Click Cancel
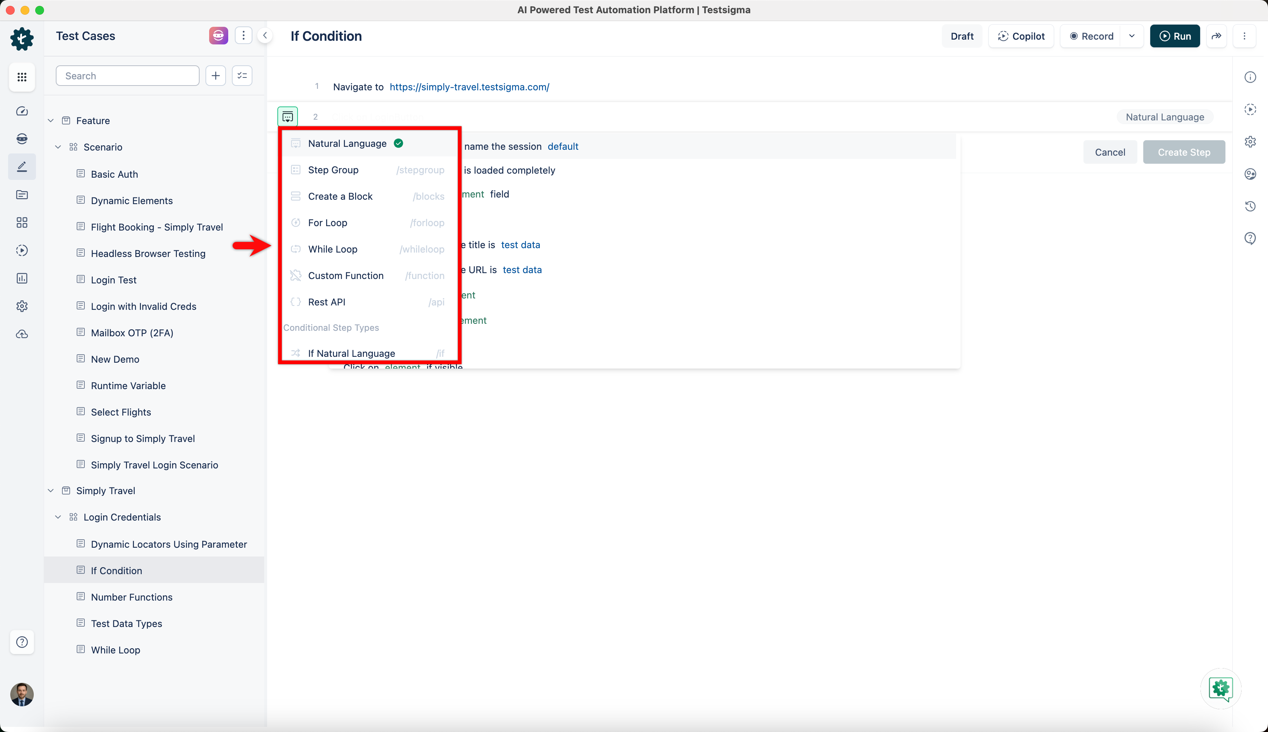 coord(1110,152)
